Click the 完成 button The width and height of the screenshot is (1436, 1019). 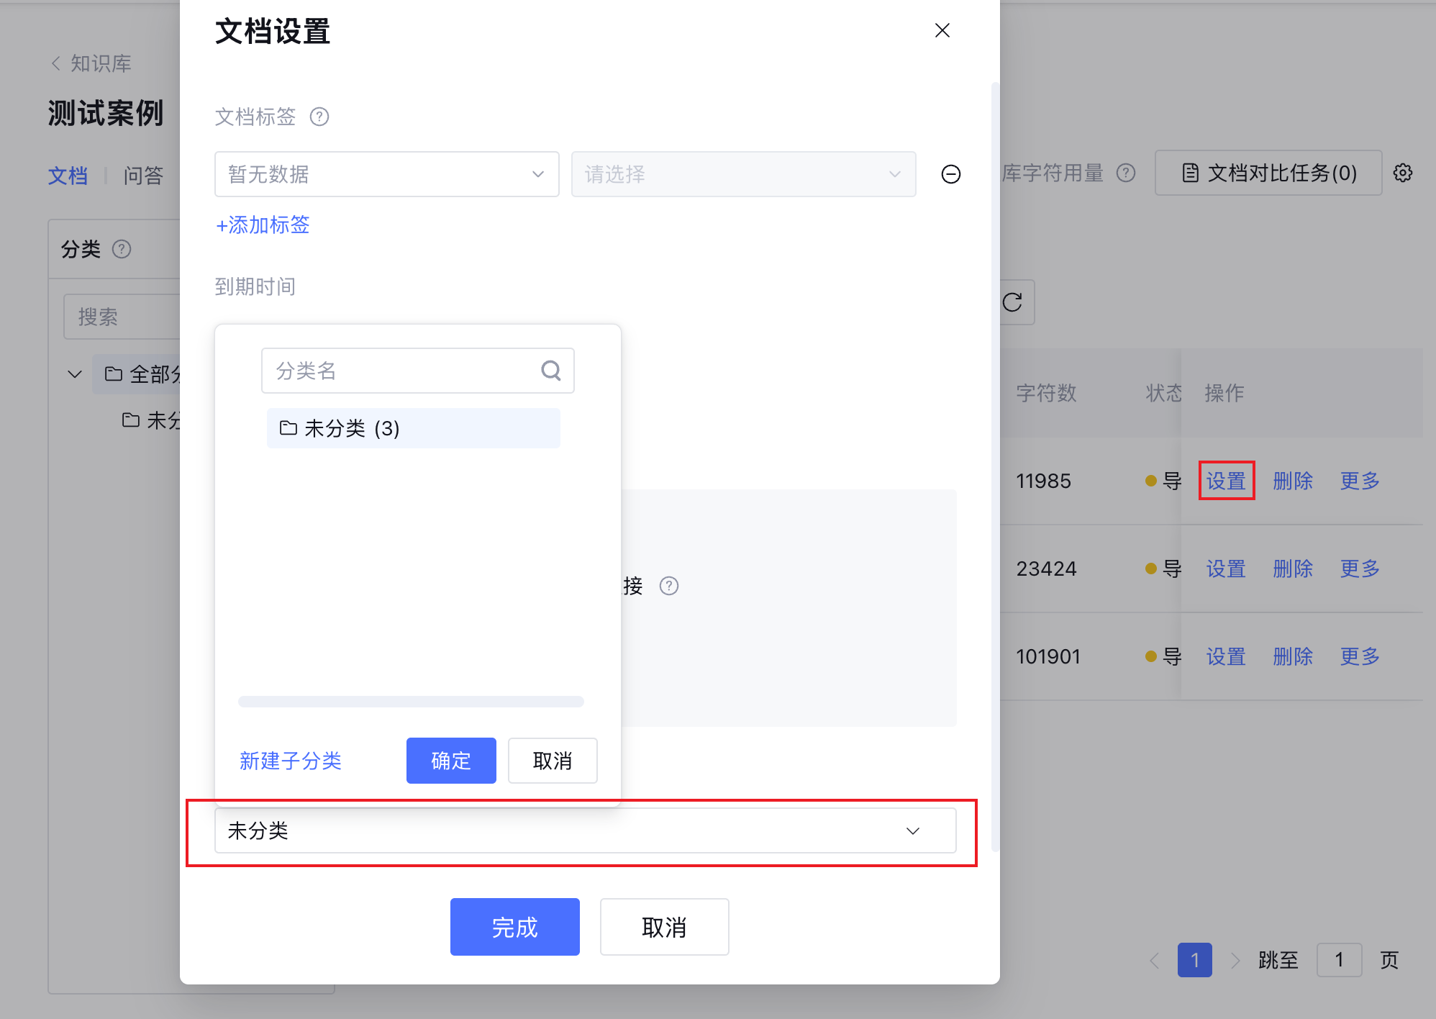coord(514,927)
